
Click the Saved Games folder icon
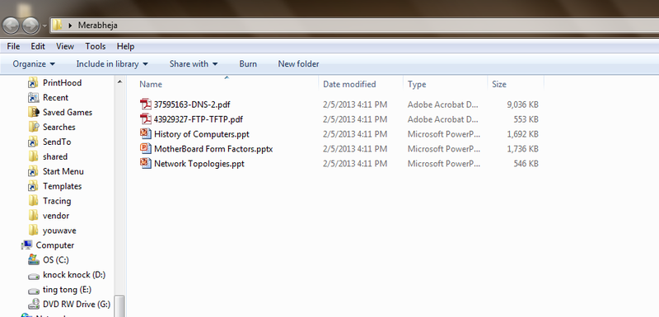click(34, 112)
